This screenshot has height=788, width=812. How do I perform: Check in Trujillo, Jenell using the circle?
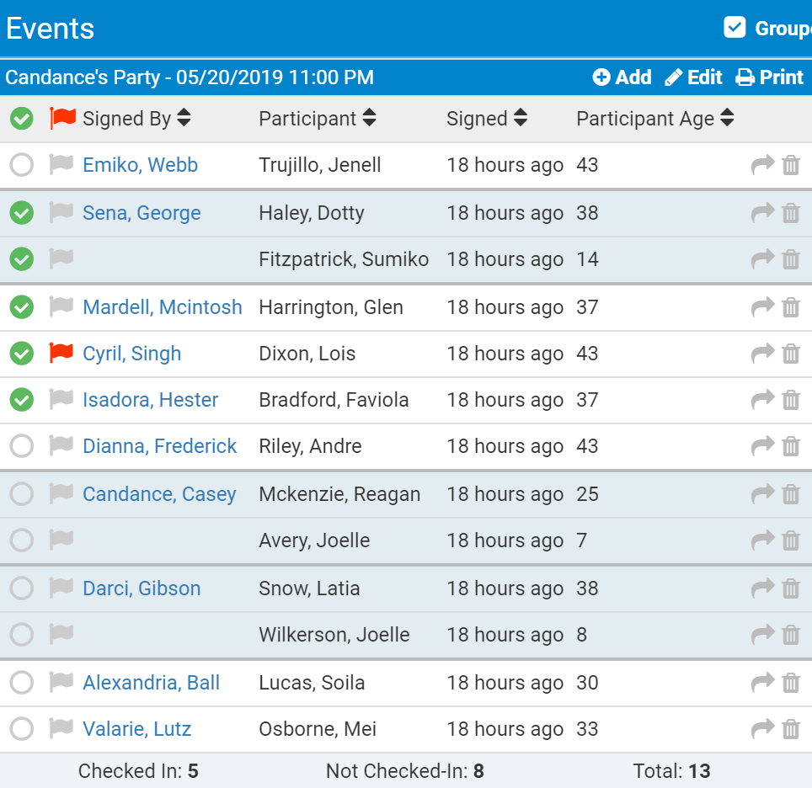[21, 165]
